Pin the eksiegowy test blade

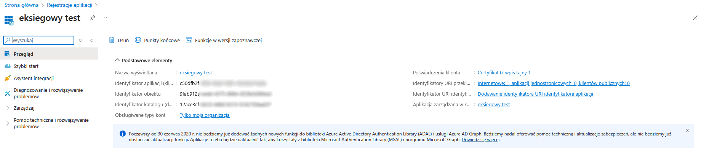click(92, 18)
